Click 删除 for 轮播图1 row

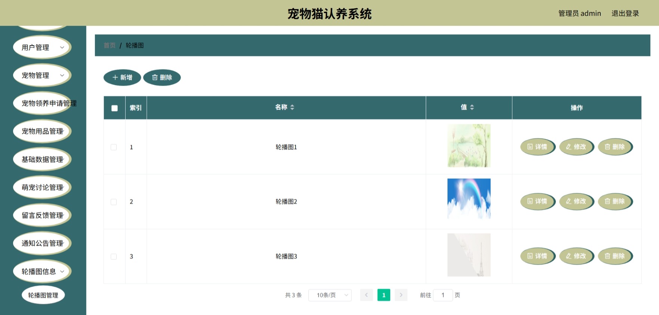(616, 147)
